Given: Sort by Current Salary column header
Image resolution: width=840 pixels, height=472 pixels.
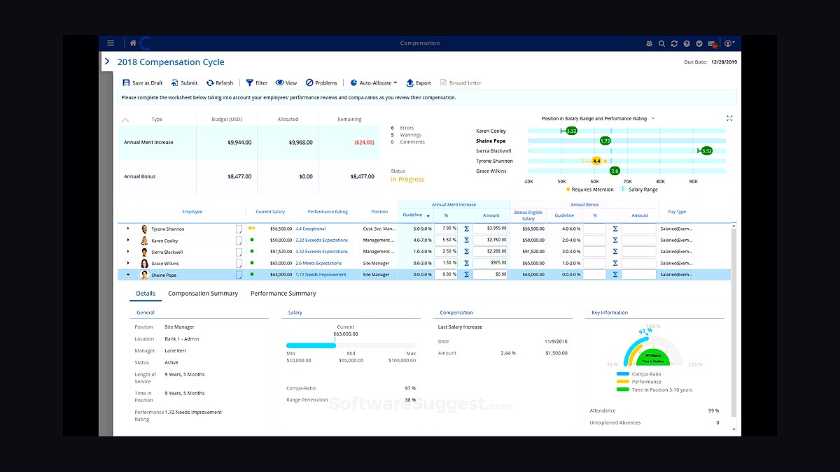Looking at the screenshot, I should 270,212.
